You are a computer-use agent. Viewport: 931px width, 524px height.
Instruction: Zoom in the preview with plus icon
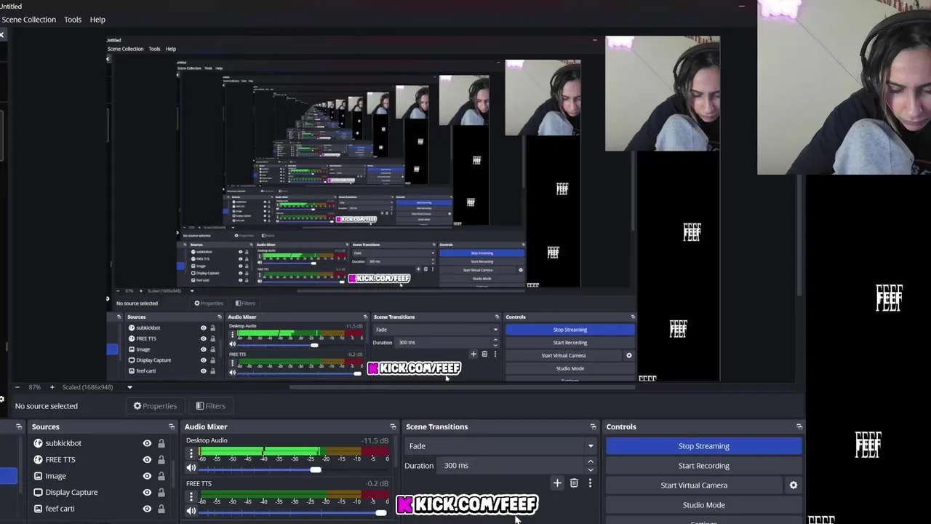coord(52,387)
